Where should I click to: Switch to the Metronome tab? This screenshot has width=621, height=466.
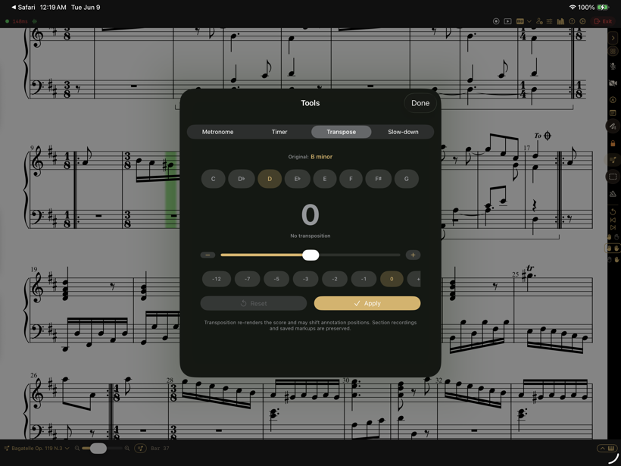218,132
